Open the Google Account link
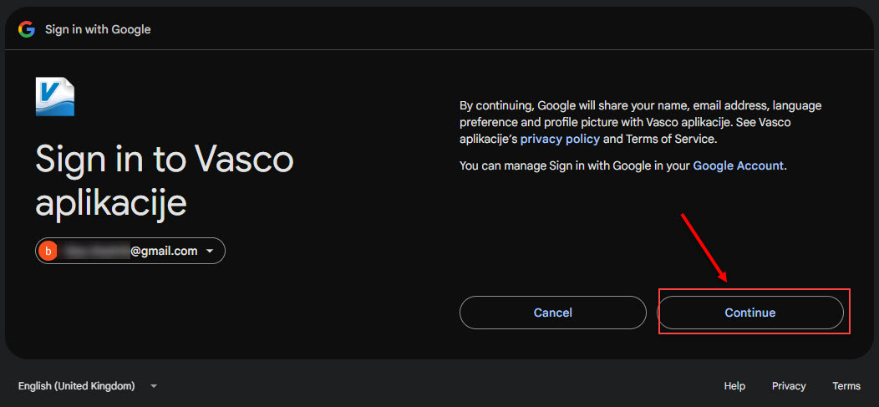 click(739, 165)
